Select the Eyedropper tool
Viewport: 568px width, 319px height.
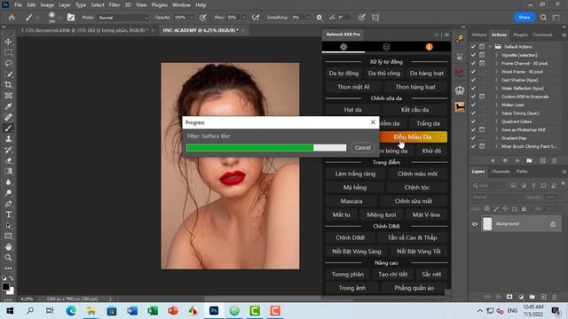[8, 106]
